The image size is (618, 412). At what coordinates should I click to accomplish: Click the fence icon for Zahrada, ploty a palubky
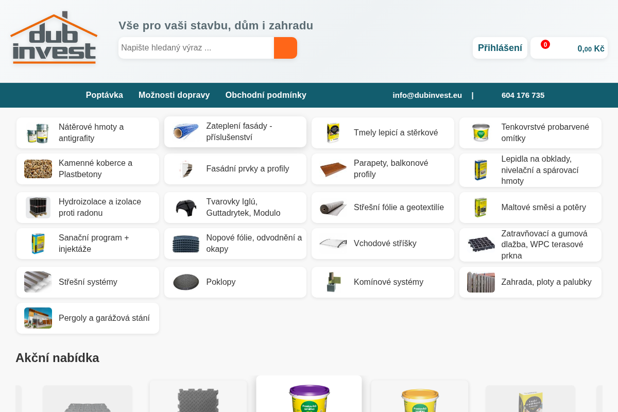click(481, 282)
